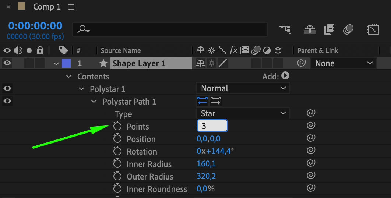Click the Add shape contents button
The image size is (391, 198).
click(x=285, y=76)
